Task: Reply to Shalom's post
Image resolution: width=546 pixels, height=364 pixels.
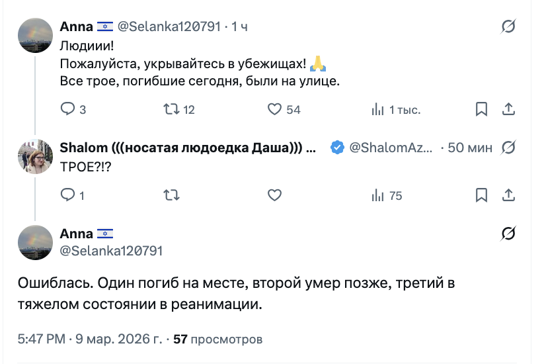Action: pos(68,195)
